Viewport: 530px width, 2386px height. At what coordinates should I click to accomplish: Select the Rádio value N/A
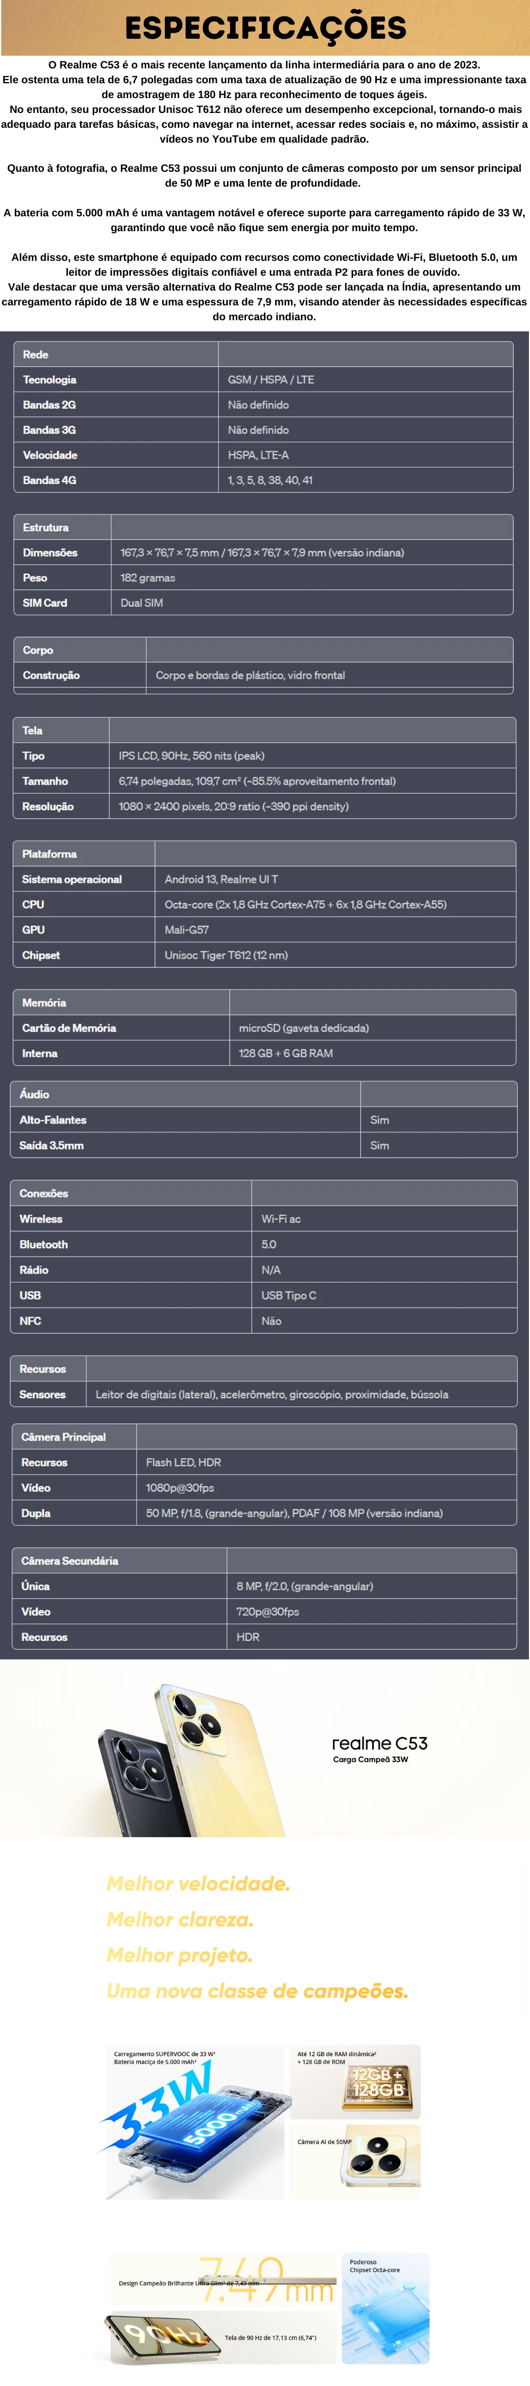tap(271, 1270)
